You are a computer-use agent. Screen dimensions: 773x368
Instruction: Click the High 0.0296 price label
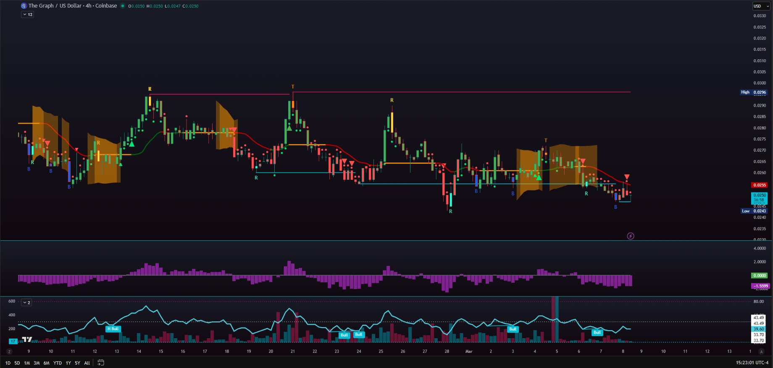[754, 92]
